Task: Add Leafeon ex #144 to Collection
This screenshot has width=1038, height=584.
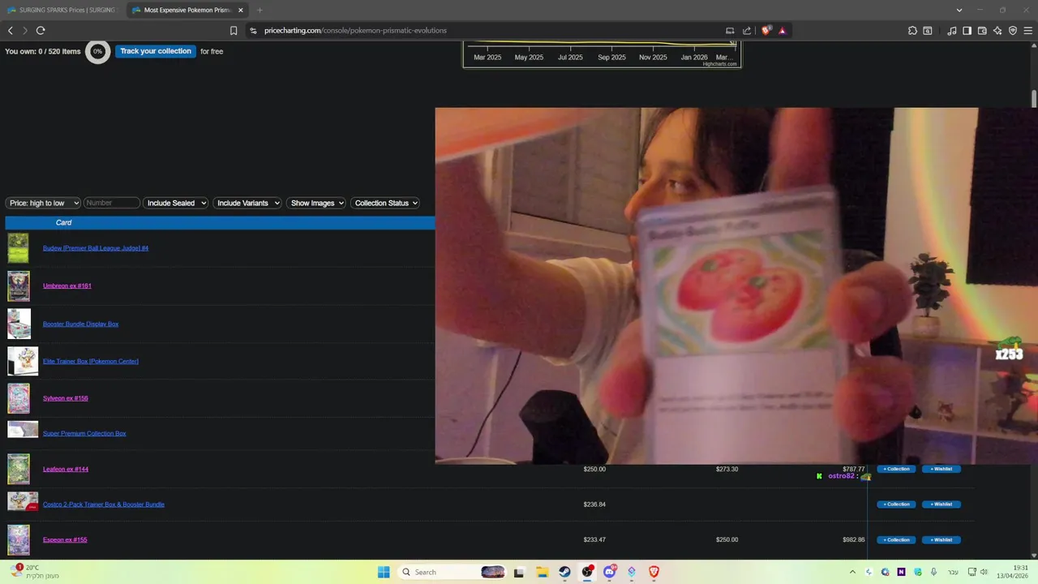Action: click(896, 469)
